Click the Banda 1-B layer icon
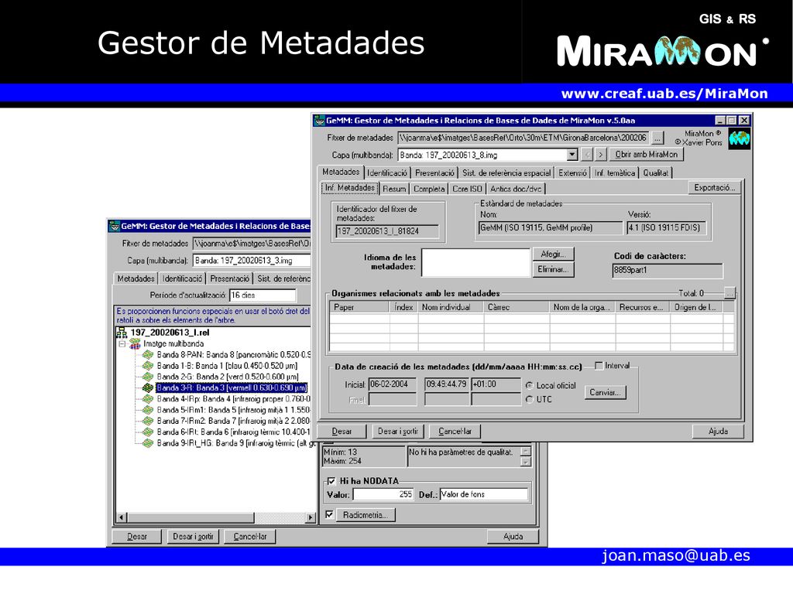 (x=148, y=366)
